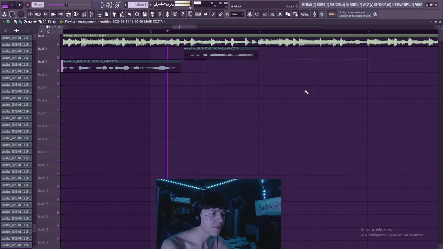443x249 pixels.
Task: Open VISTA (V) menu
Action: 368,5
